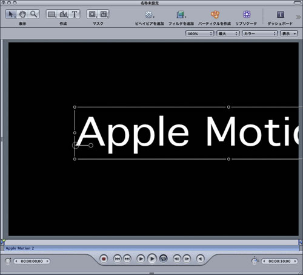Select the hand pan tool
This screenshot has width=303, height=275.
(22, 14)
